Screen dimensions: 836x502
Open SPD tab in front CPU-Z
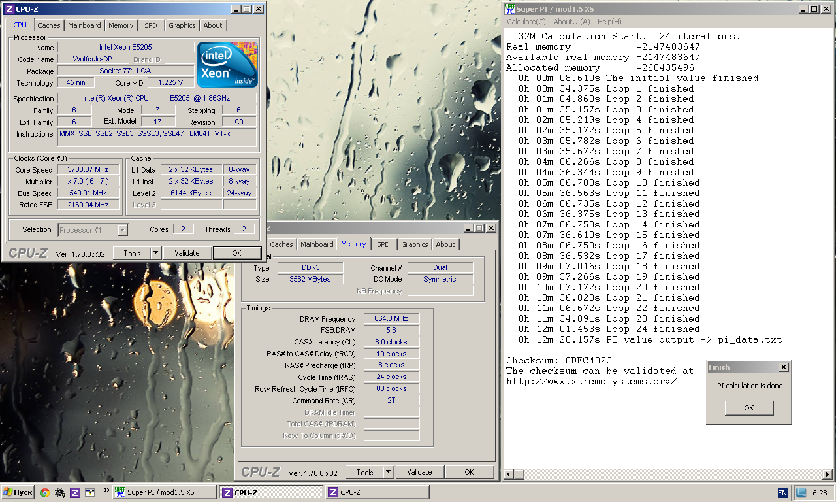coord(151,25)
